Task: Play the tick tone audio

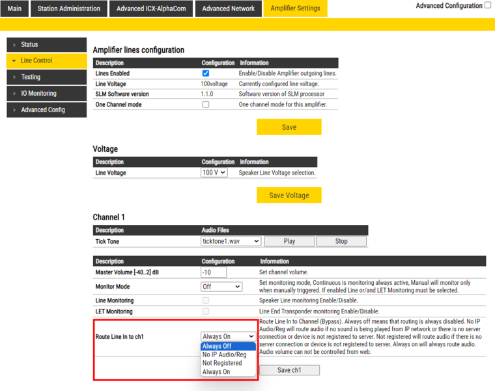Action: (x=289, y=241)
